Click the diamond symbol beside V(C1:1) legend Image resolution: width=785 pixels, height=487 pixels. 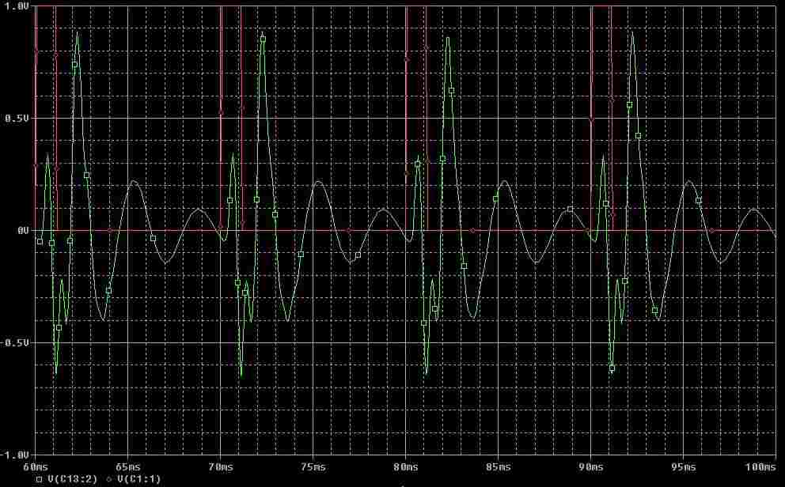pos(109,479)
